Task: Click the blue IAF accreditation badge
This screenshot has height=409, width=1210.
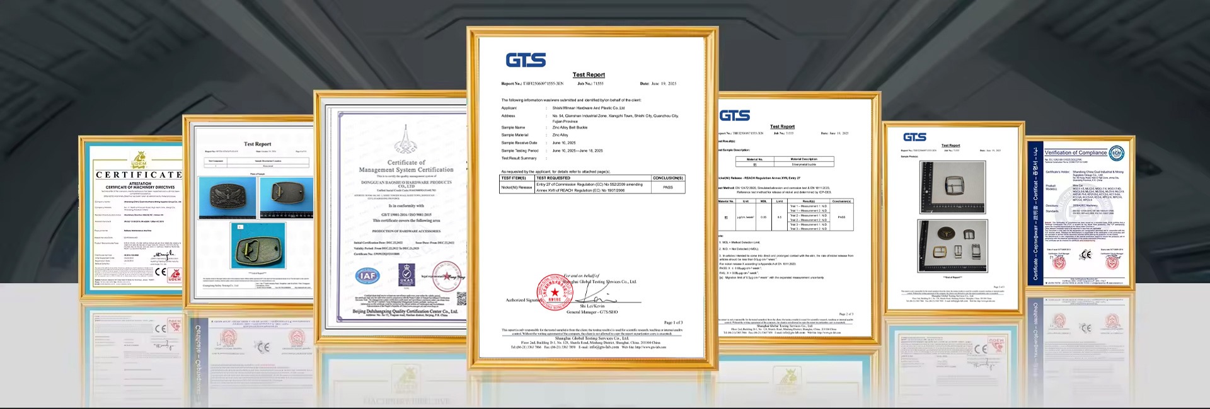Action: click(x=367, y=275)
